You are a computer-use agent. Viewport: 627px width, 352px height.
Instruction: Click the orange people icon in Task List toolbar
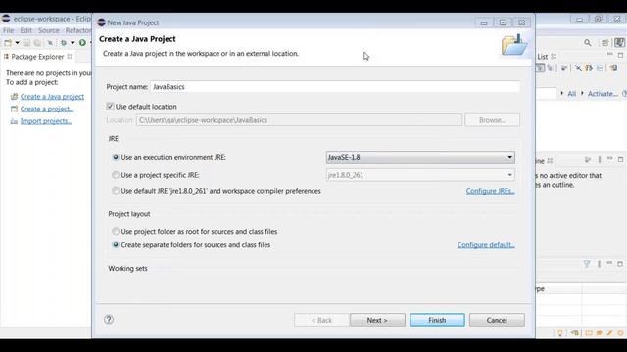pos(589,68)
